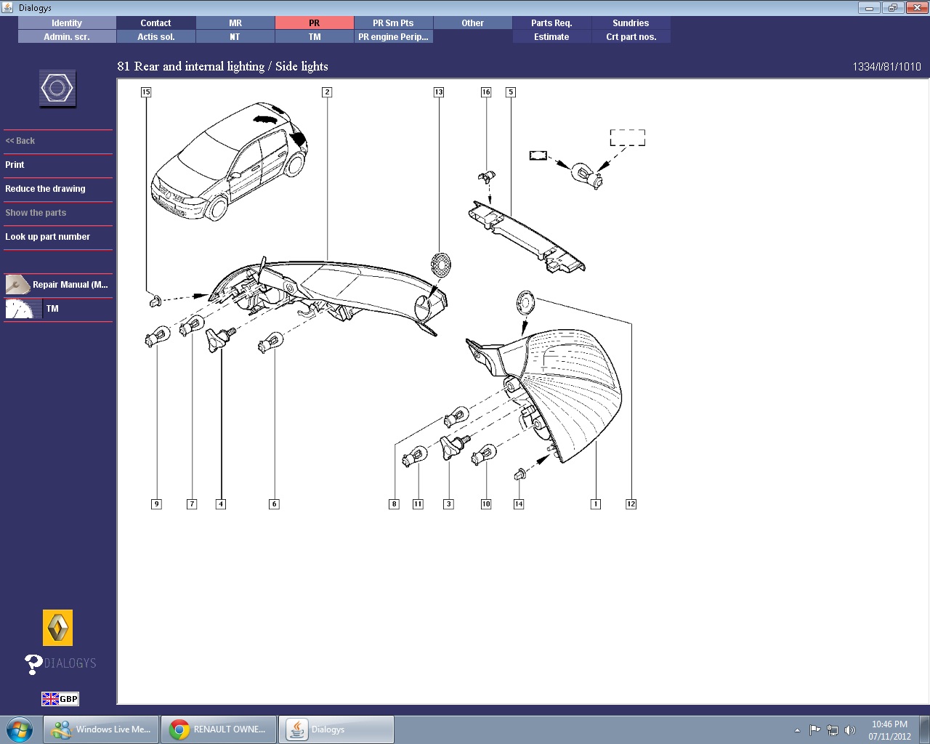The image size is (930, 744).
Task: Select part label 11 on diagram
Action: 418,504
